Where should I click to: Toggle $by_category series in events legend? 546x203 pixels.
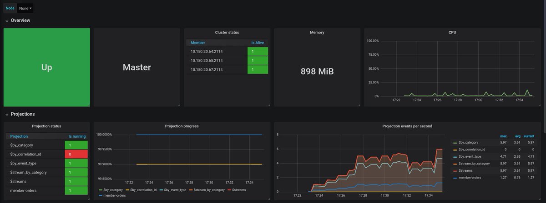tap(468, 143)
